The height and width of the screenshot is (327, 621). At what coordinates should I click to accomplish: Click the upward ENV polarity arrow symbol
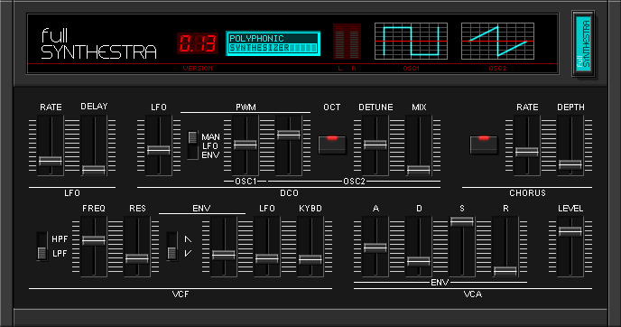pos(188,239)
